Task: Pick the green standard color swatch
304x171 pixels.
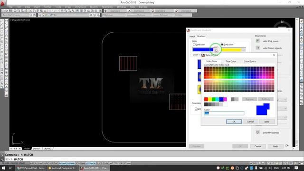Action: click(213, 99)
